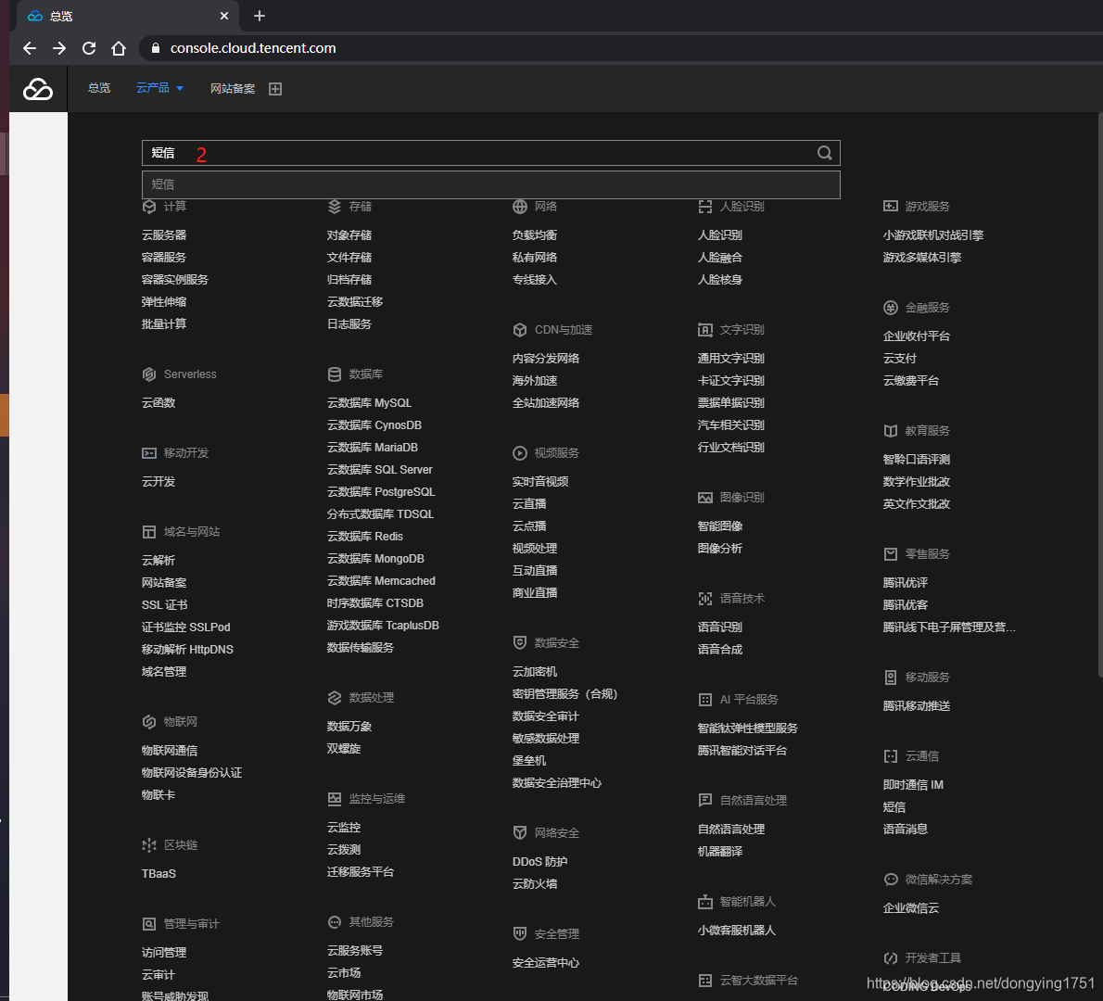Click the browser address bar URL
The height and width of the screenshot is (1001, 1103).
point(253,48)
